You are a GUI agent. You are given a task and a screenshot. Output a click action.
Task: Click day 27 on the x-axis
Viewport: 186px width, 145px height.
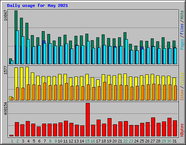(x=153, y=141)
